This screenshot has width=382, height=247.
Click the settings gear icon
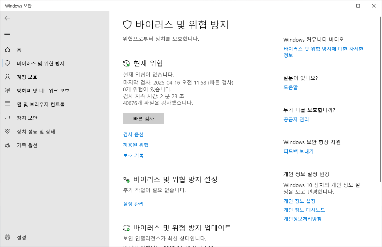click(x=7, y=237)
